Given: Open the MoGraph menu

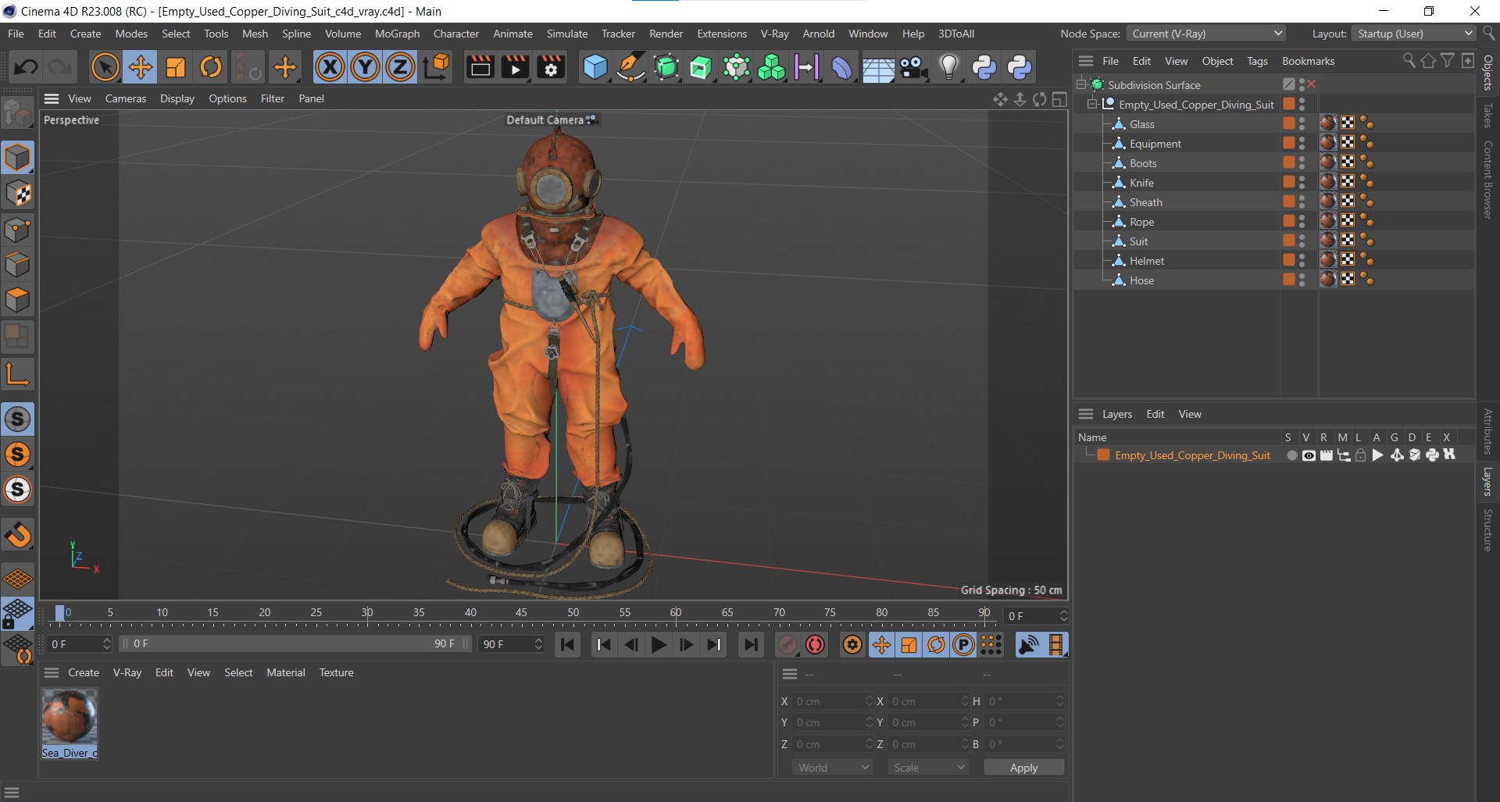Looking at the screenshot, I should [397, 34].
